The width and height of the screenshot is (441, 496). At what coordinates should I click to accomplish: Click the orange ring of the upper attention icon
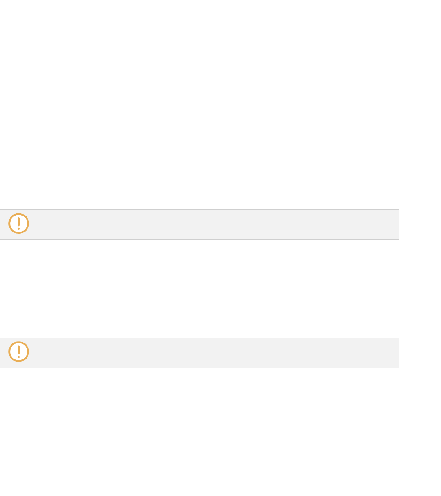coord(10,223)
